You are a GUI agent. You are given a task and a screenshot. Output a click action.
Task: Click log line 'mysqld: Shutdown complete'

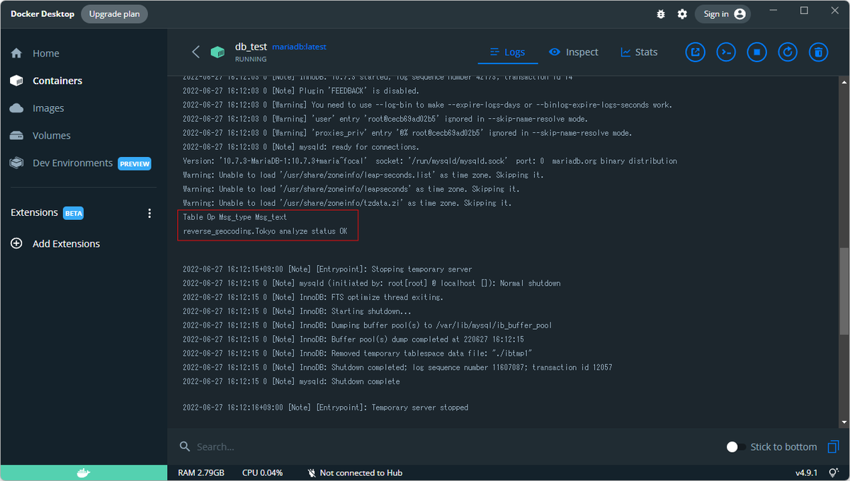tap(291, 381)
